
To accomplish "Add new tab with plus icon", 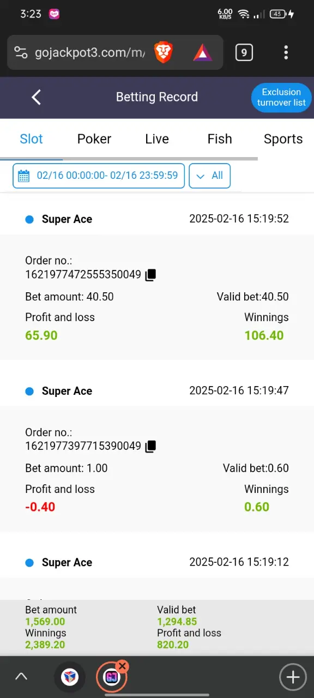I will [x=293, y=677].
